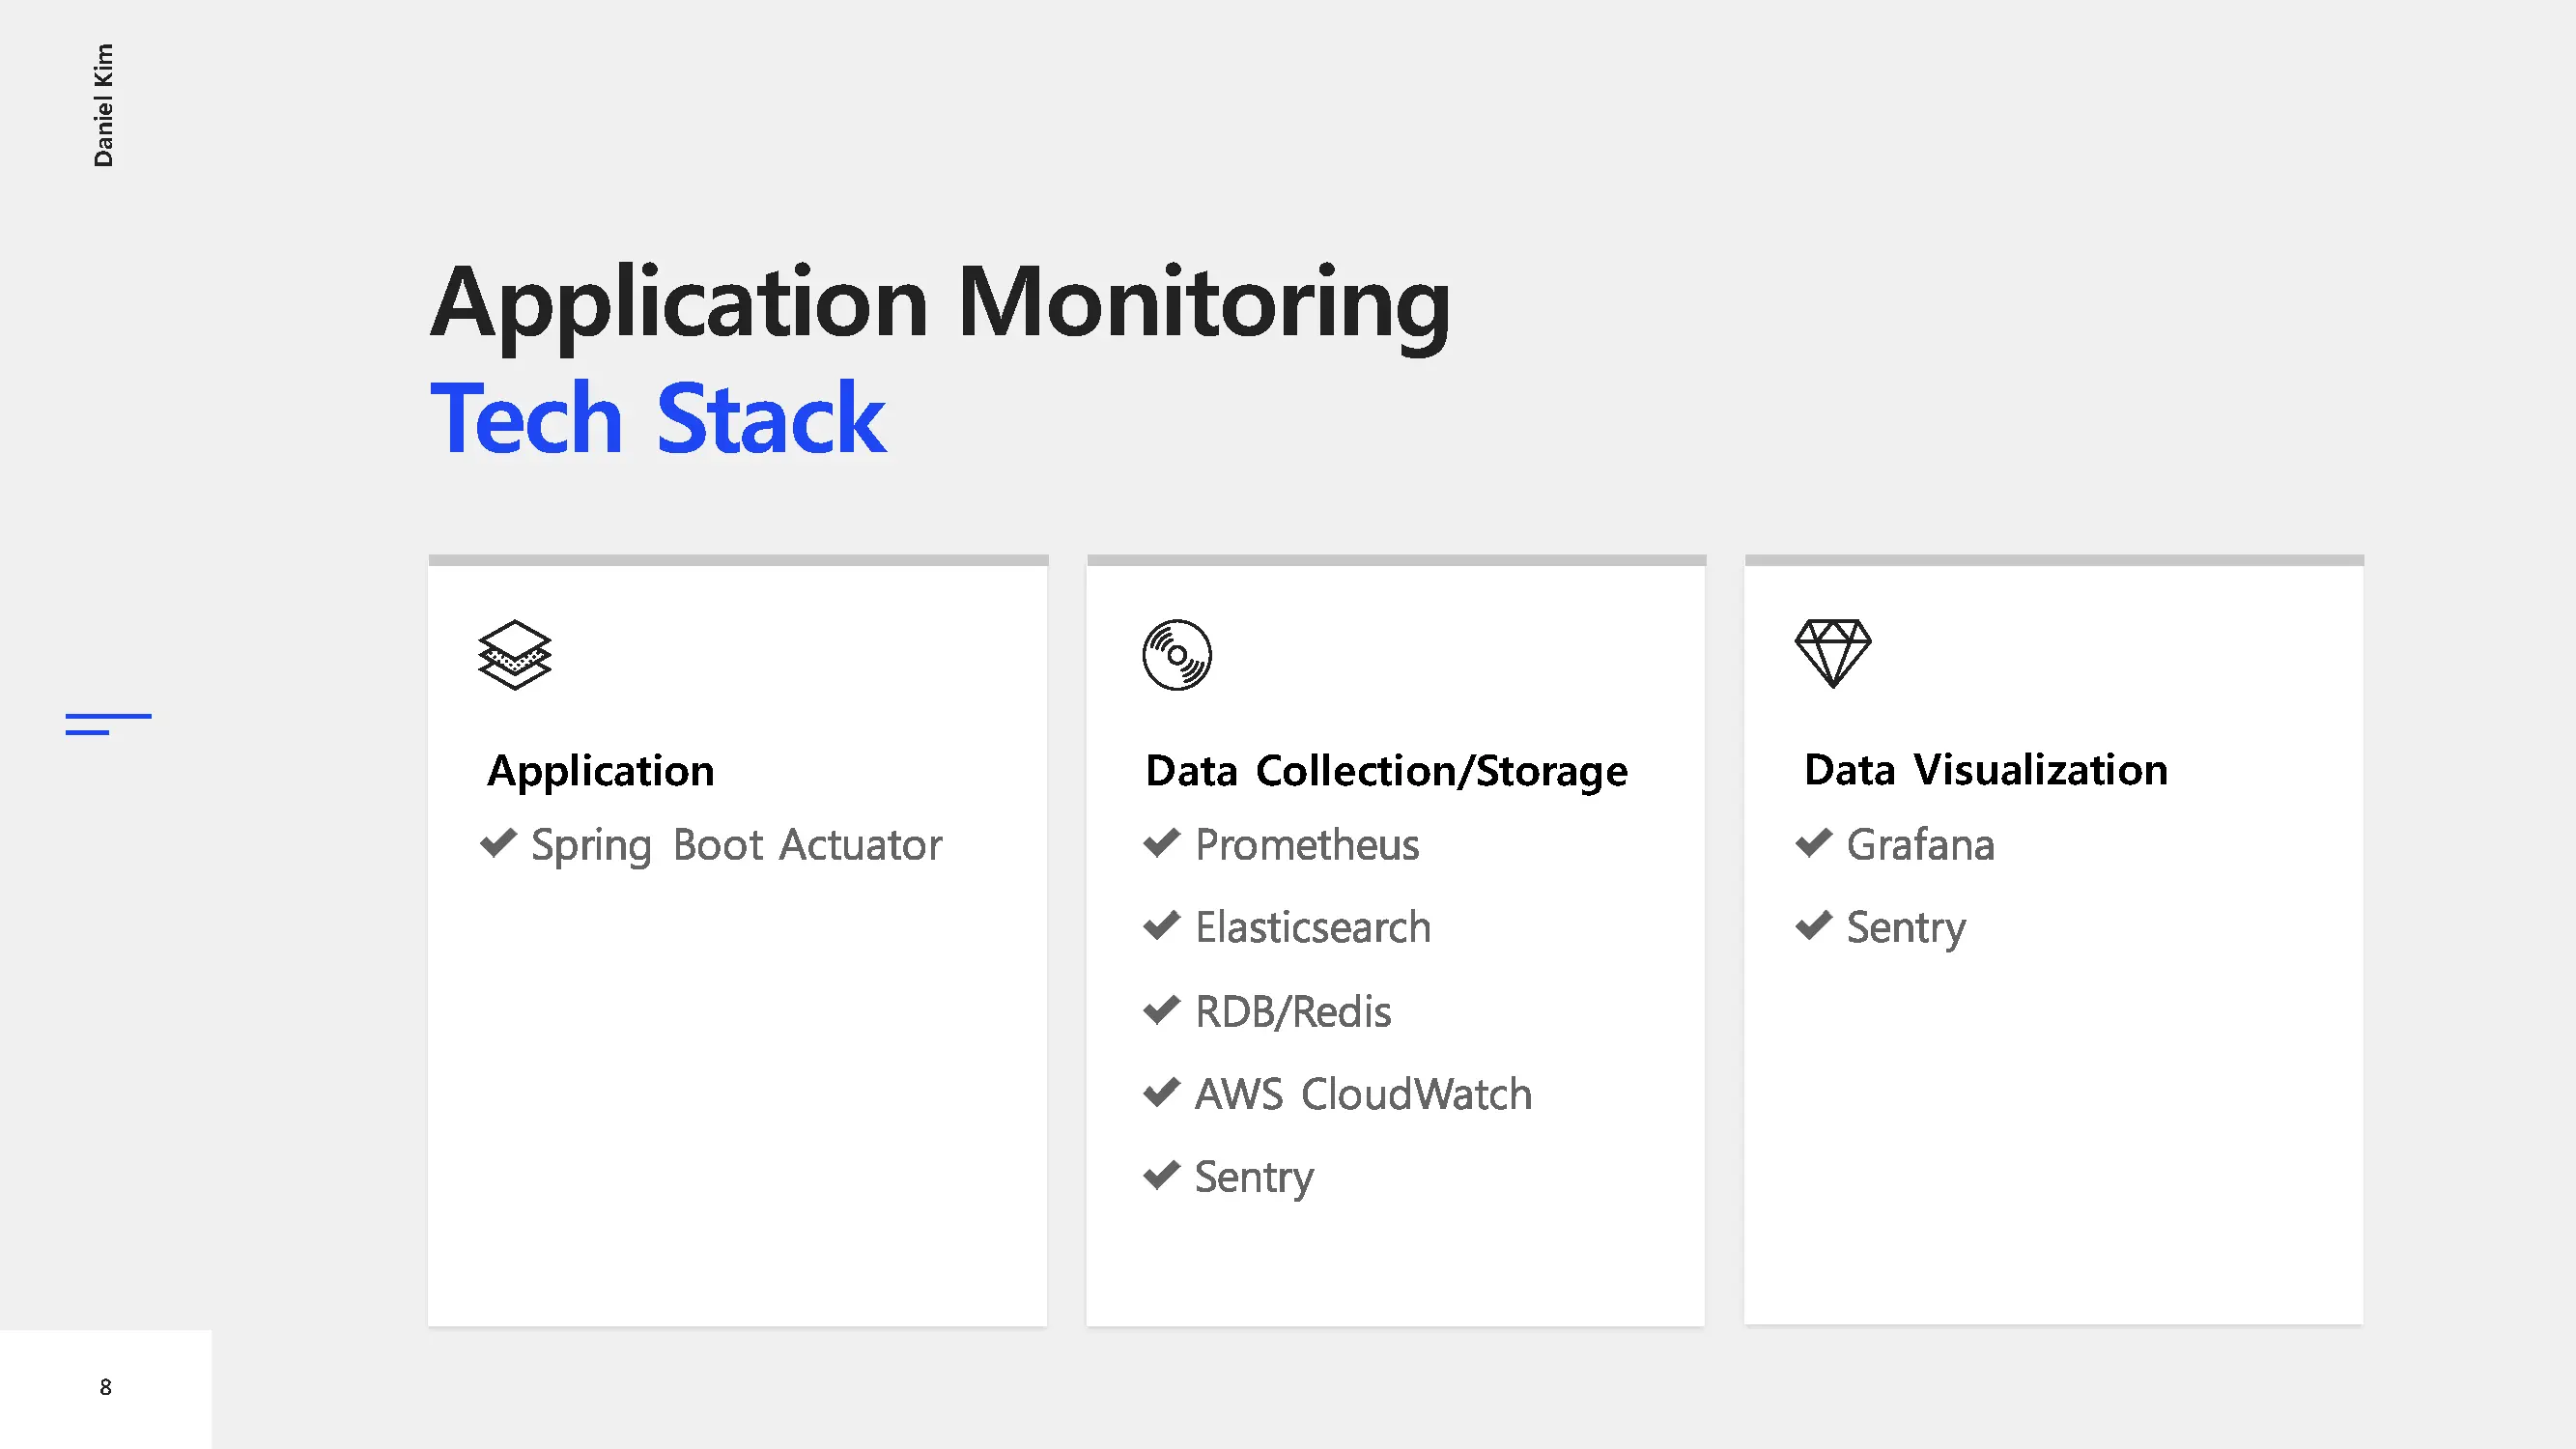Click the page number 8 box

coord(105,1387)
